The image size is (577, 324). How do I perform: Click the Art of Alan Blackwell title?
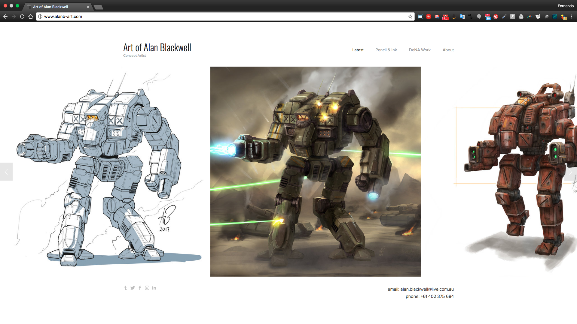tap(157, 48)
